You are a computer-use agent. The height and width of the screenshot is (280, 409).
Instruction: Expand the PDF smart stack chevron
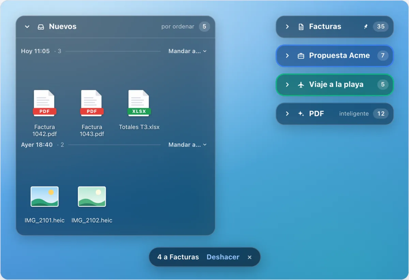[287, 114]
